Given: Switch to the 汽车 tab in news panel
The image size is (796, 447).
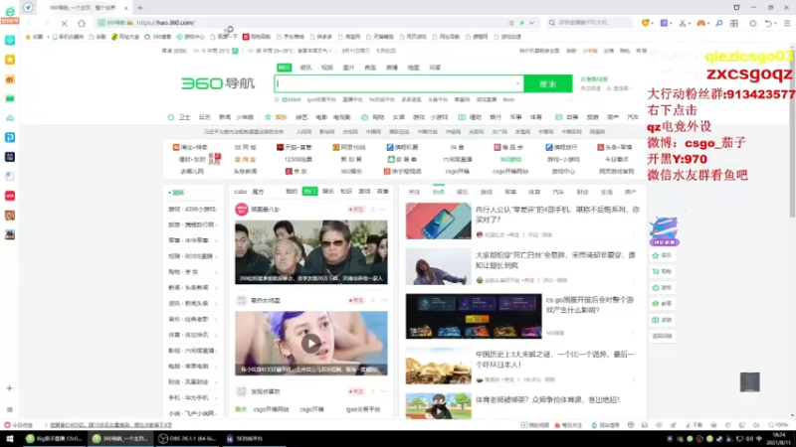Looking at the screenshot, I should (x=558, y=192).
